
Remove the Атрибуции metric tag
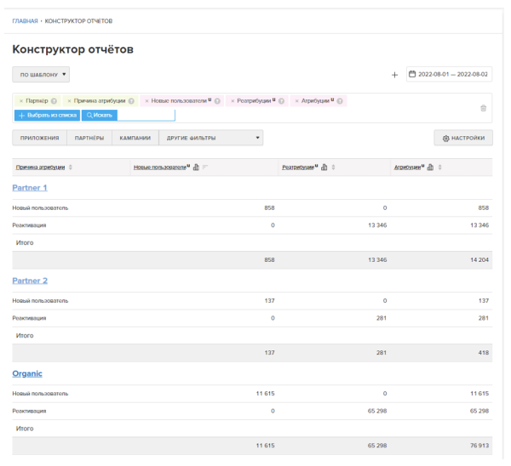296,102
